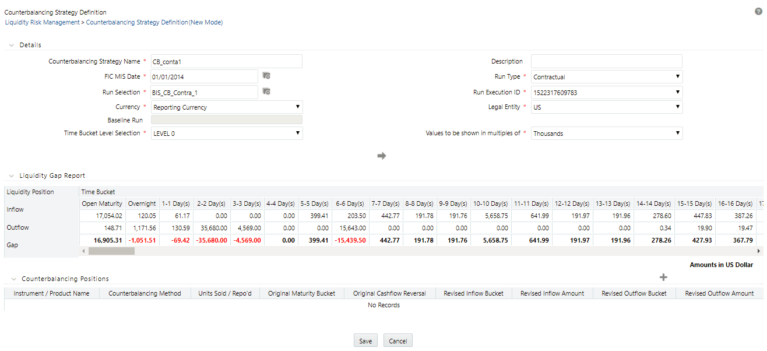
Task: Click the Revised Inflow Amount column header
Action: coord(552,293)
